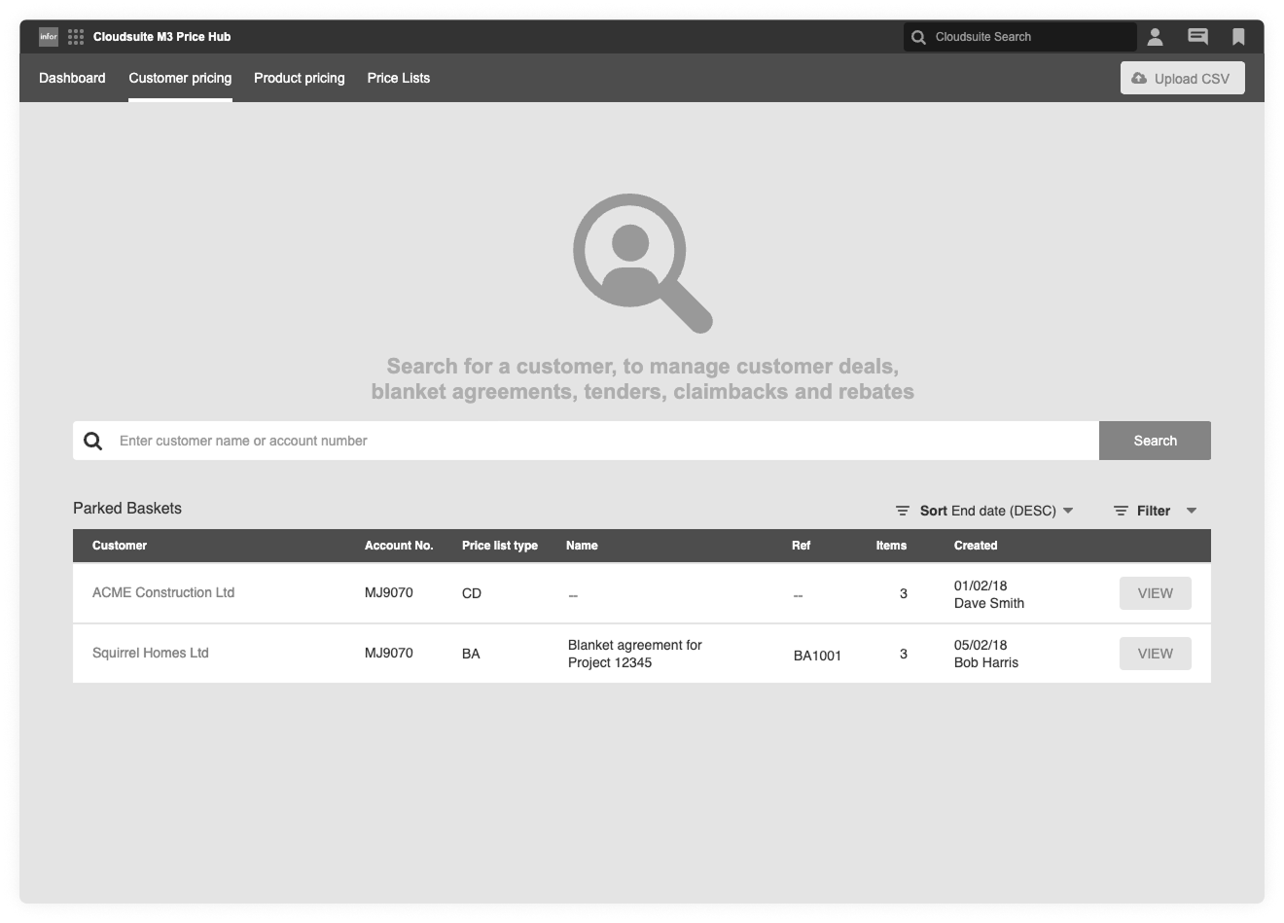The image size is (1284, 923).
Task: Click the Ref column header
Action: 801,546
